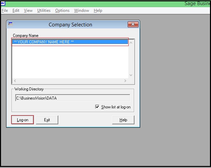Image resolution: width=211 pixels, height=168 pixels.
Task: Click the Working Directory path field
Action: (x=73, y=98)
